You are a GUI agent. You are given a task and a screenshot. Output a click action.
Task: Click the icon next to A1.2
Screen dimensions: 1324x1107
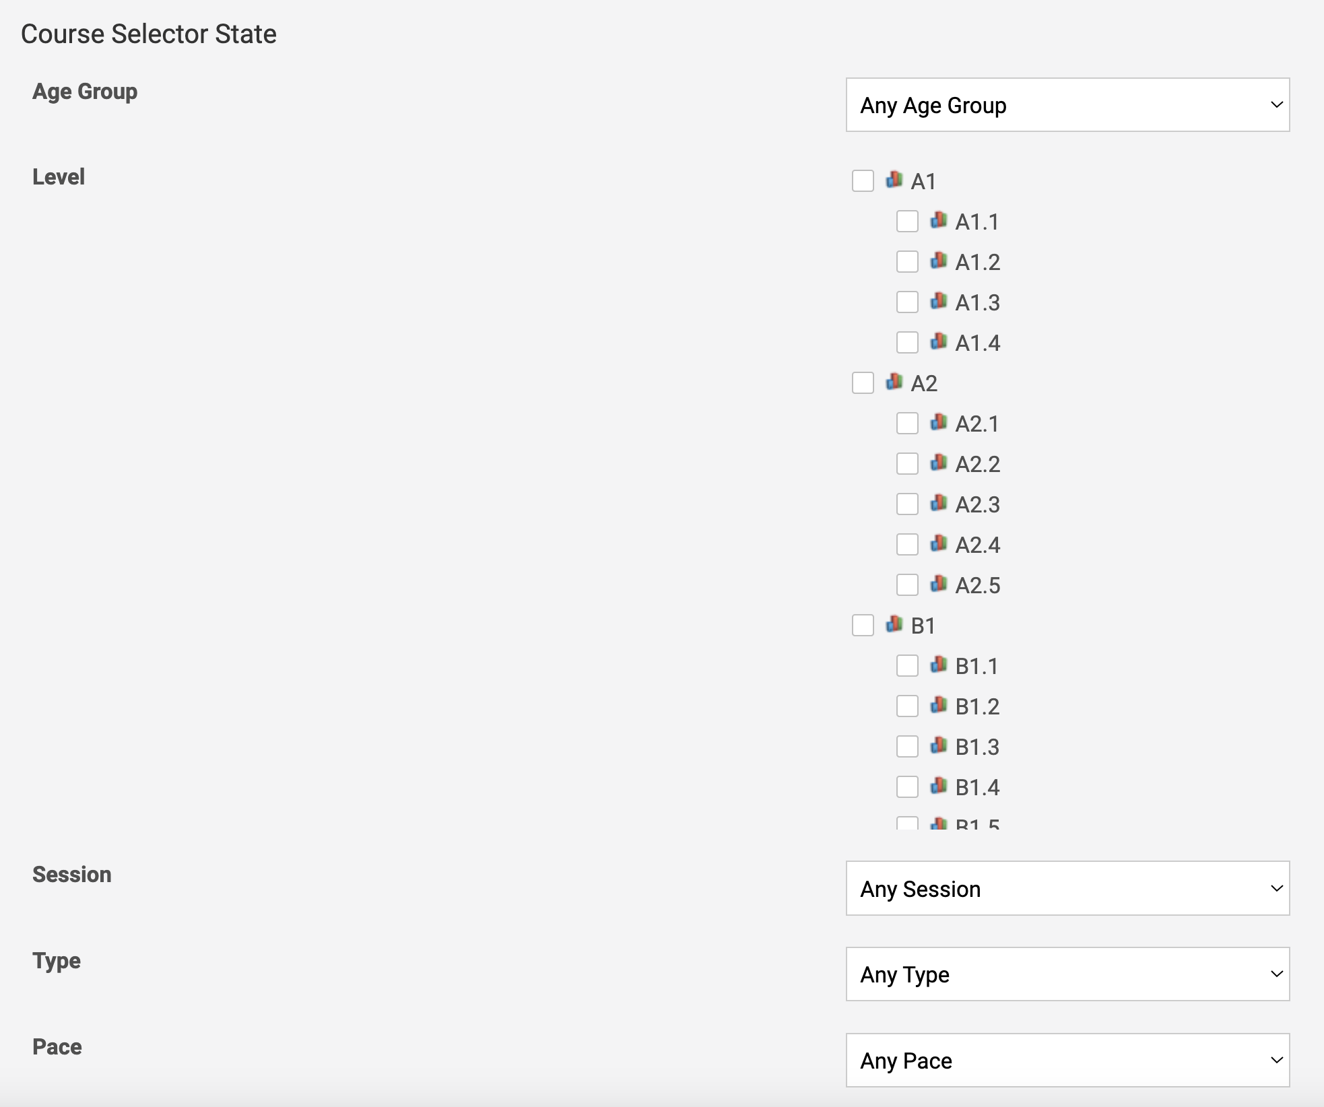pyautogui.click(x=939, y=261)
